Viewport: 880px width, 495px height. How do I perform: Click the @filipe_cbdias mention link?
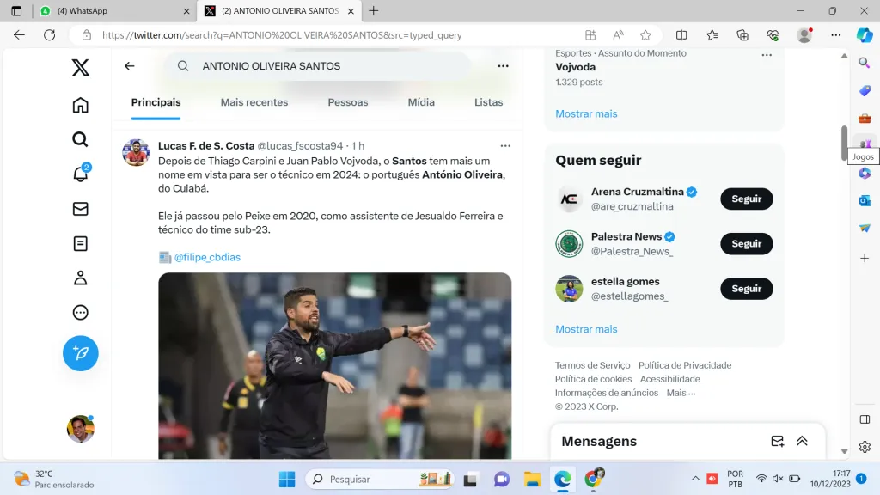pos(207,257)
